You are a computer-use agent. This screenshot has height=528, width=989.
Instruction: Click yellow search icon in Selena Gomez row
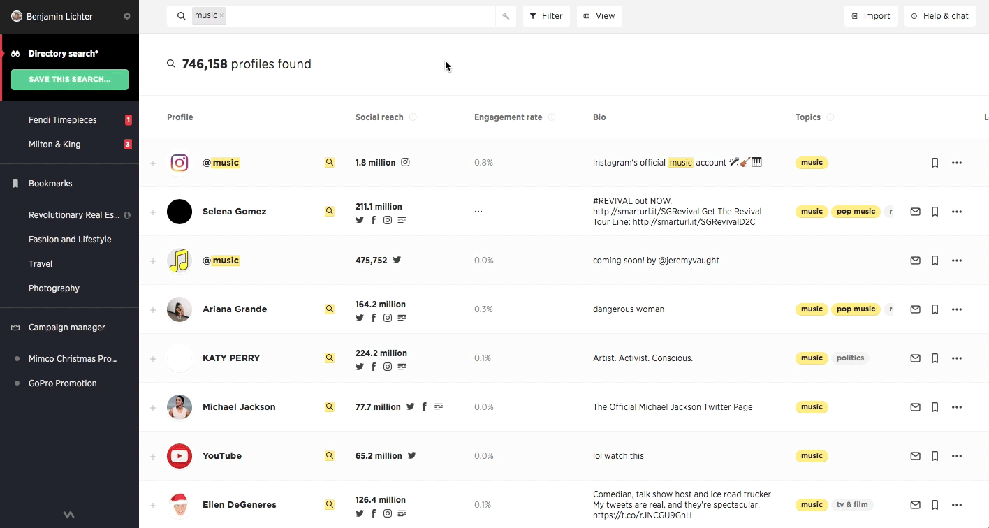330,211
